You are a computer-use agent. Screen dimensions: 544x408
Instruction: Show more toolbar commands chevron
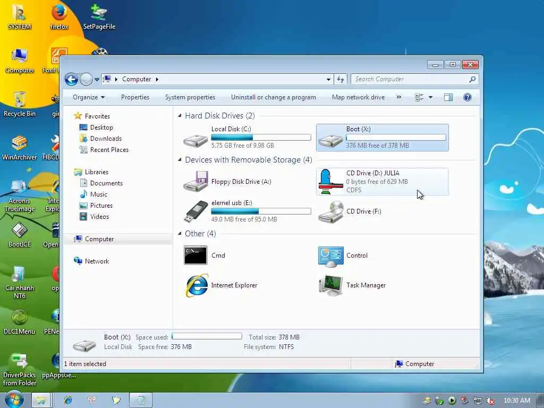click(x=399, y=98)
